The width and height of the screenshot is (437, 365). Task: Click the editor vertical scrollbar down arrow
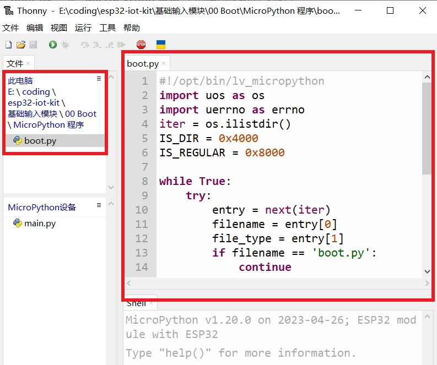(427, 271)
